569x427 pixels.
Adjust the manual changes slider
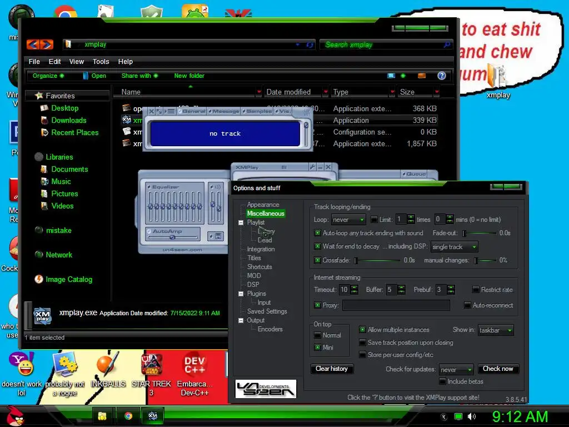click(x=485, y=260)
